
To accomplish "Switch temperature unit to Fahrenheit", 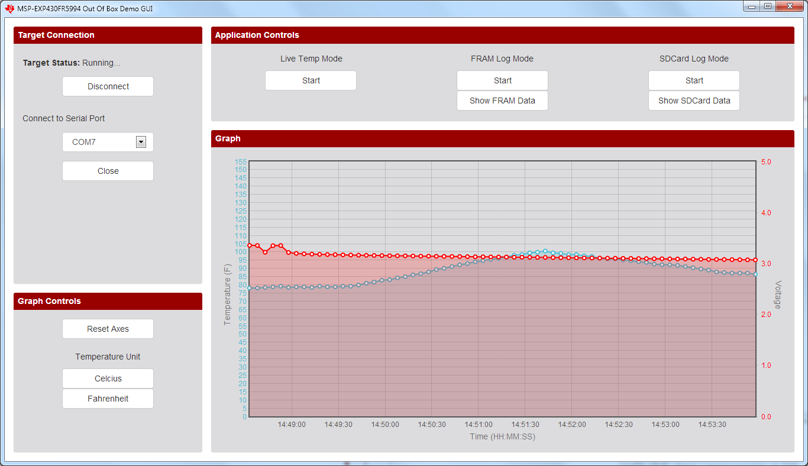I will pyautogui.click(x=108, y=399).
